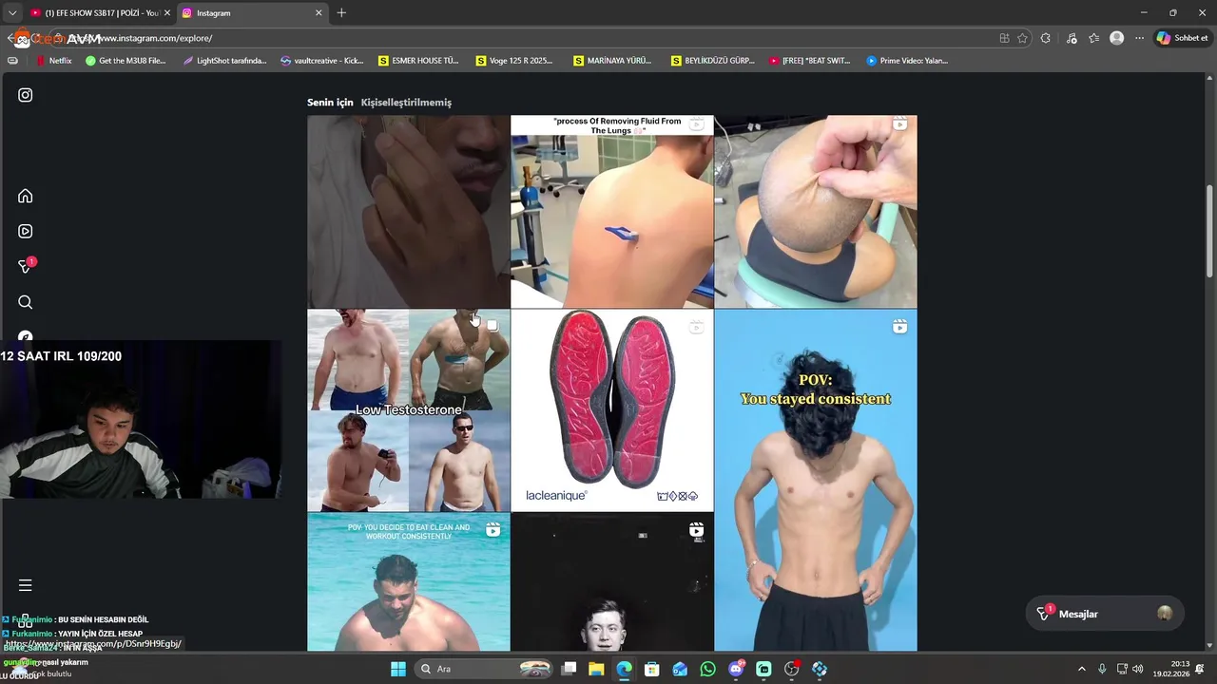Open the bald head massage reel

tap(816, 212)
